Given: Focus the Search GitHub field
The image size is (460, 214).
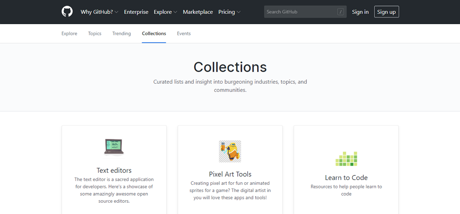Looking at the screenshot, I should [x=306, y=12].
